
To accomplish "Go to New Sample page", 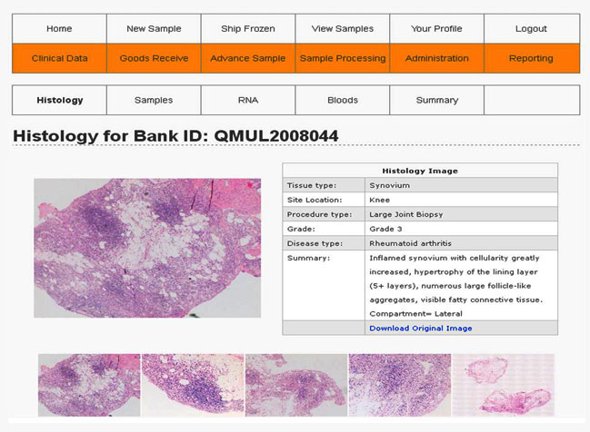I will pos(154,29).
